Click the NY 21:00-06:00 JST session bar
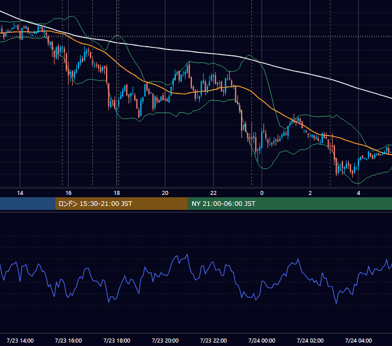 pyautogui.click(x=290, y=204)
